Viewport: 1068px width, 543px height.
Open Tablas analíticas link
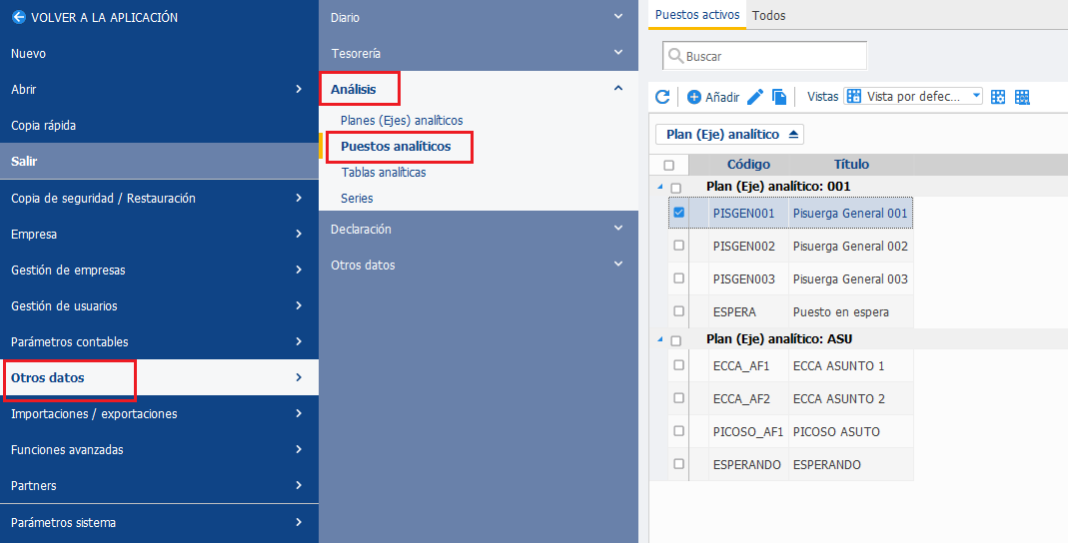tap(384, 172)
